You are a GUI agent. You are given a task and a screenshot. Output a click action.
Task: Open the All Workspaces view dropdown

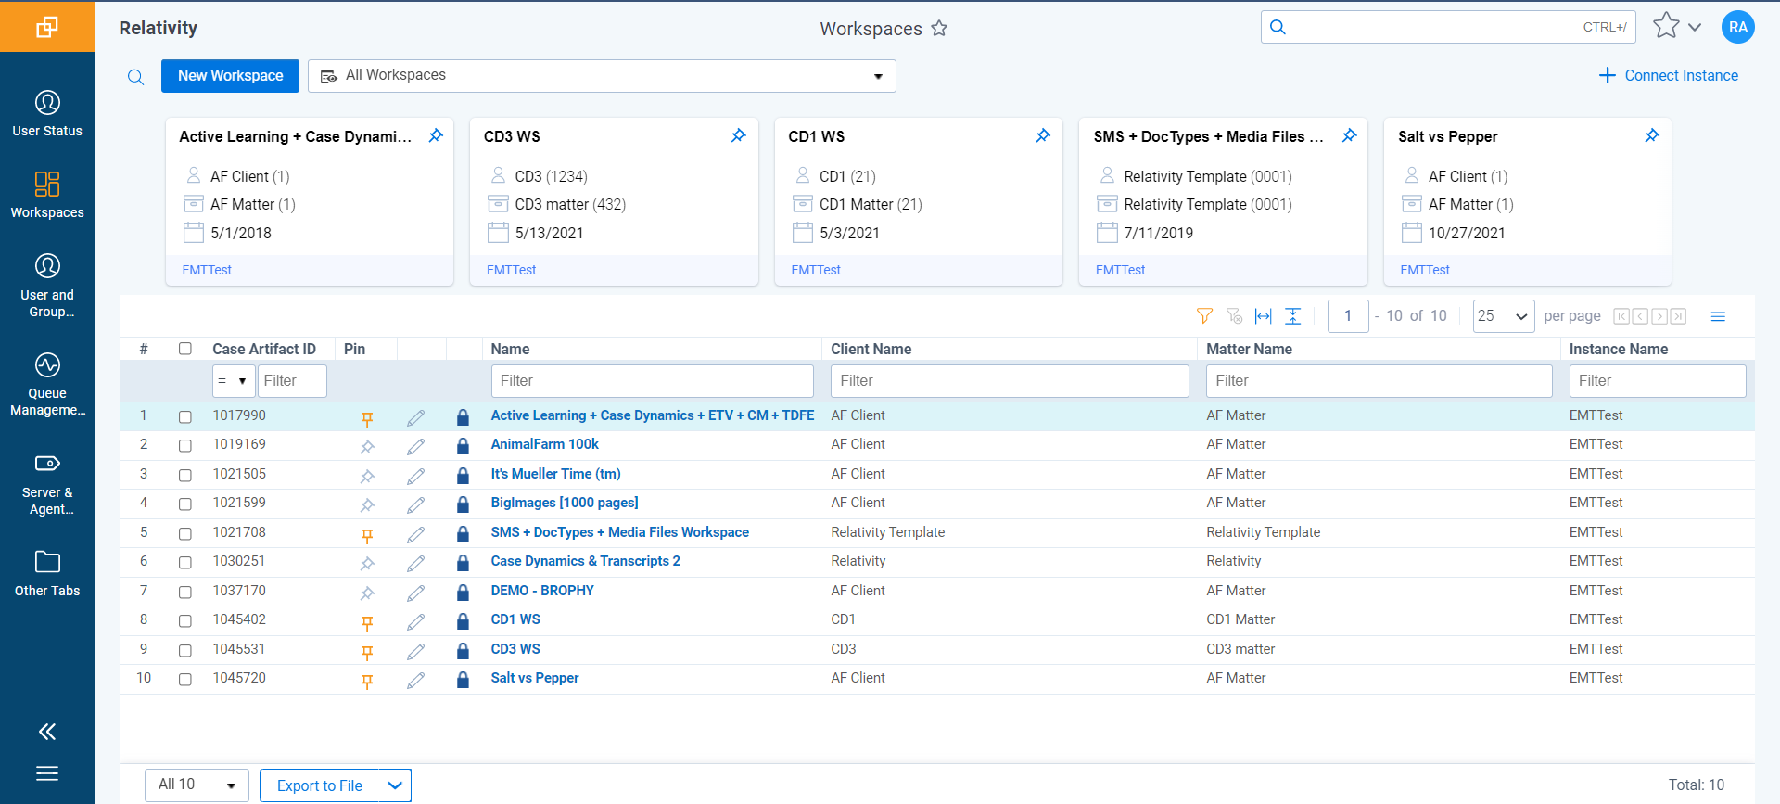(x=602, y=76)
